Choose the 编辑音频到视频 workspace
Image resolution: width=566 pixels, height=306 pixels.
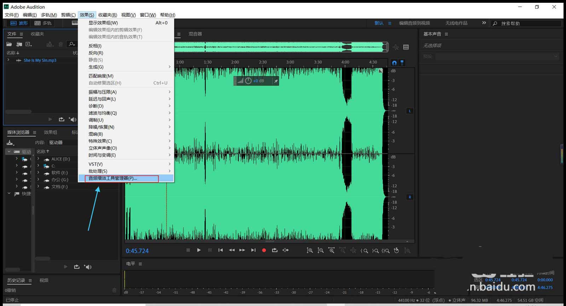pos(414,23)
